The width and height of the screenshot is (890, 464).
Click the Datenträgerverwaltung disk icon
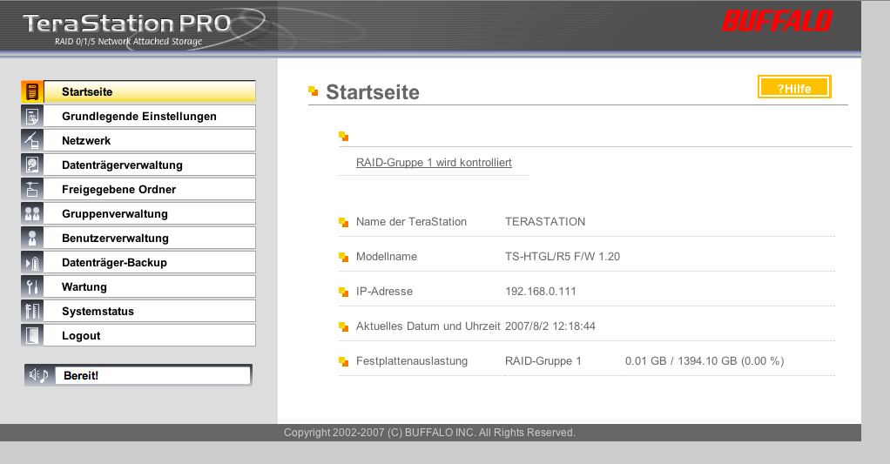point(32,165)
